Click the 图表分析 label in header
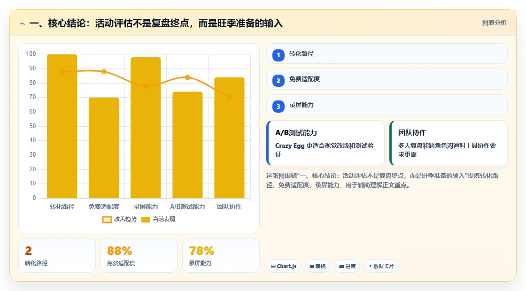 [494, 23]
